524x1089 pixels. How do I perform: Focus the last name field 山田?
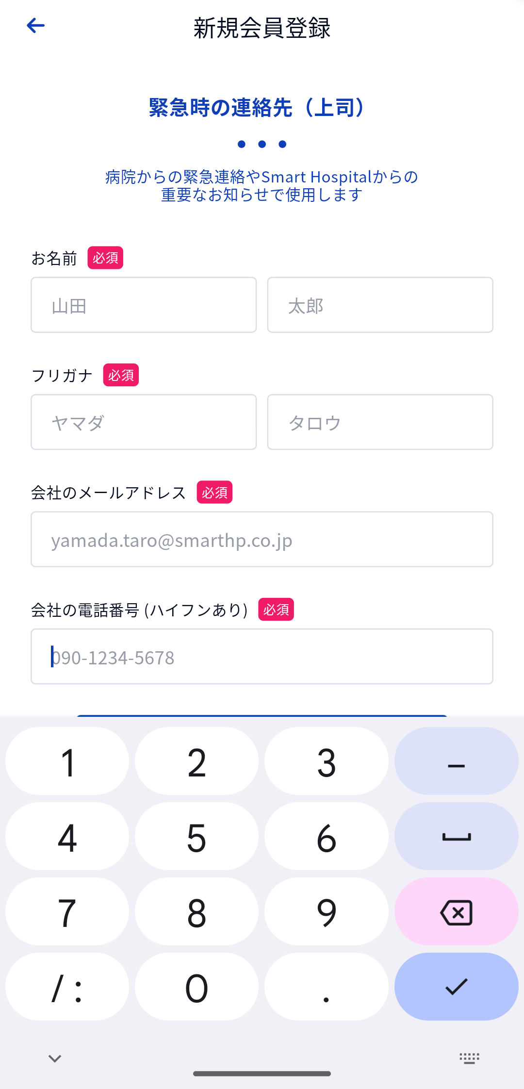tap(144, 305)
